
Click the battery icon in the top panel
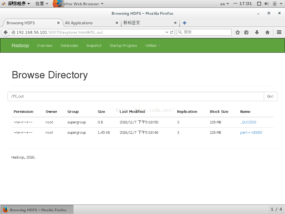click(x=275, y=4)
